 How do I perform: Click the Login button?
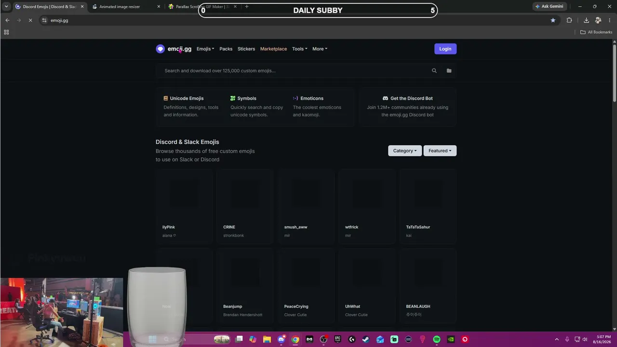pyautogui.click(x=445, y=49)
